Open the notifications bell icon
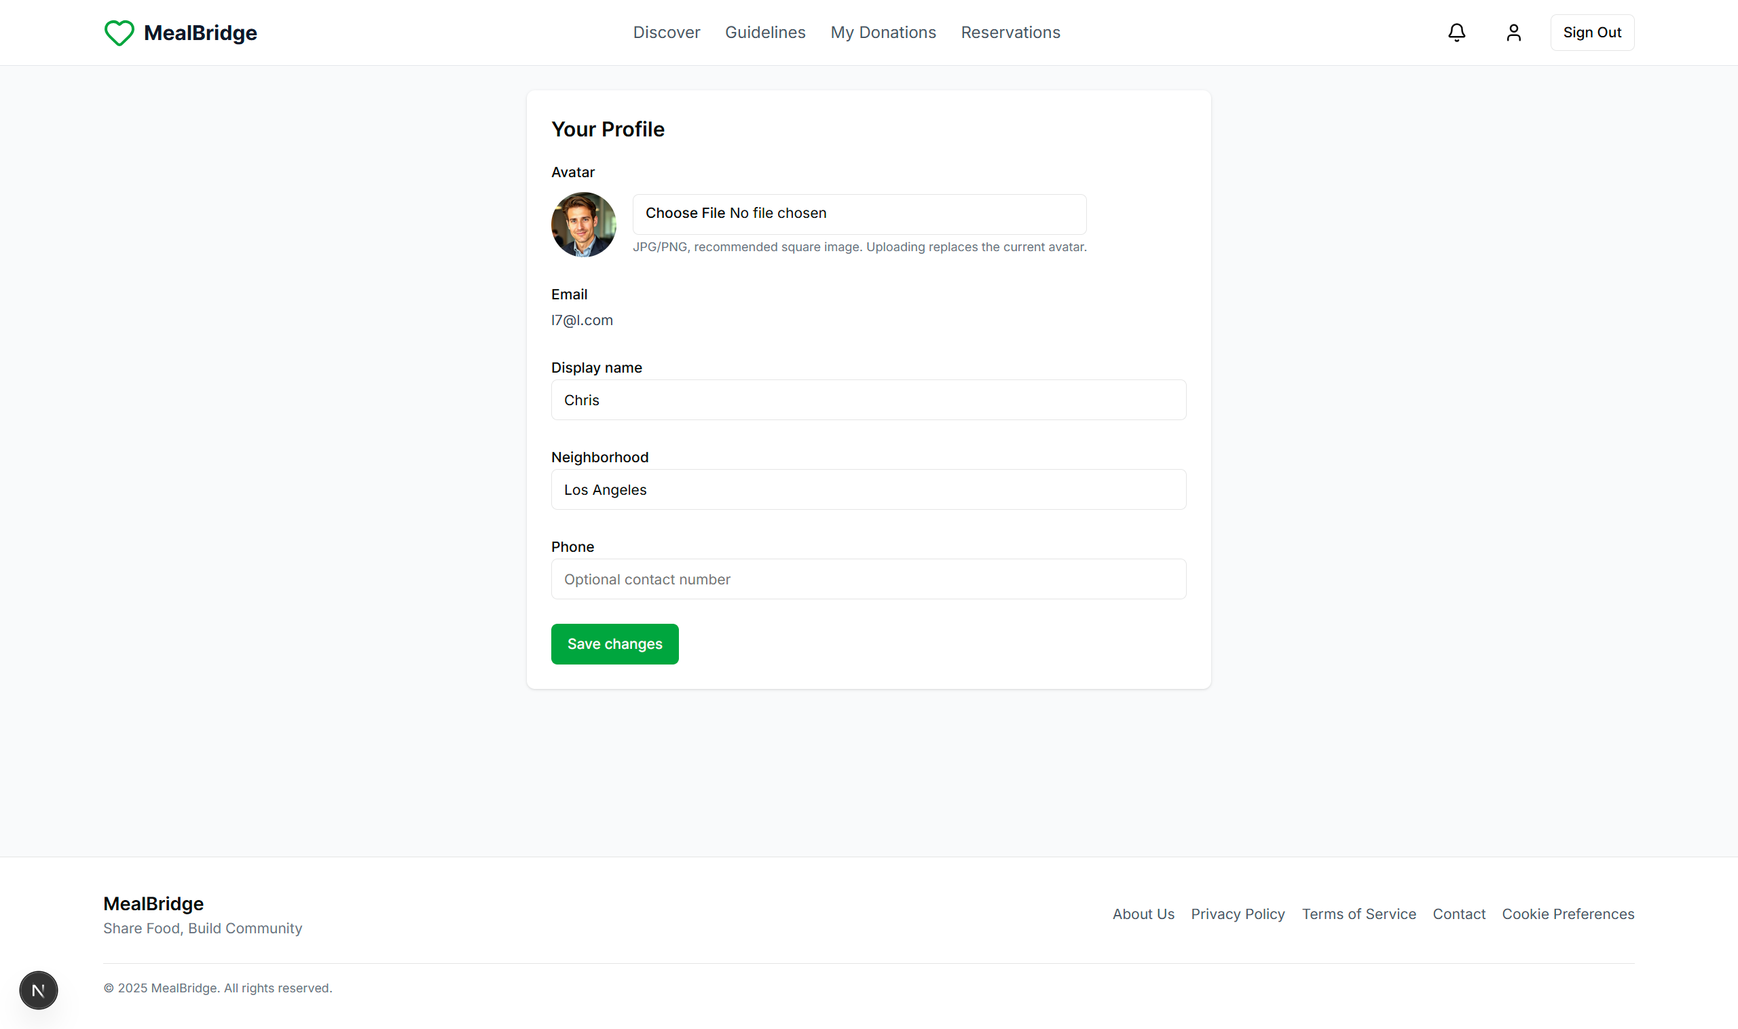The height and width of the screenshot is (1029, 1738). [1456, 33]
